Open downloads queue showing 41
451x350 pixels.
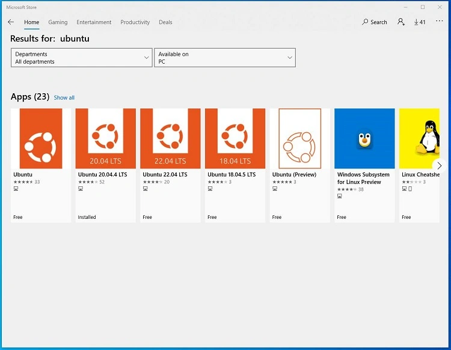tap(420, 22)
